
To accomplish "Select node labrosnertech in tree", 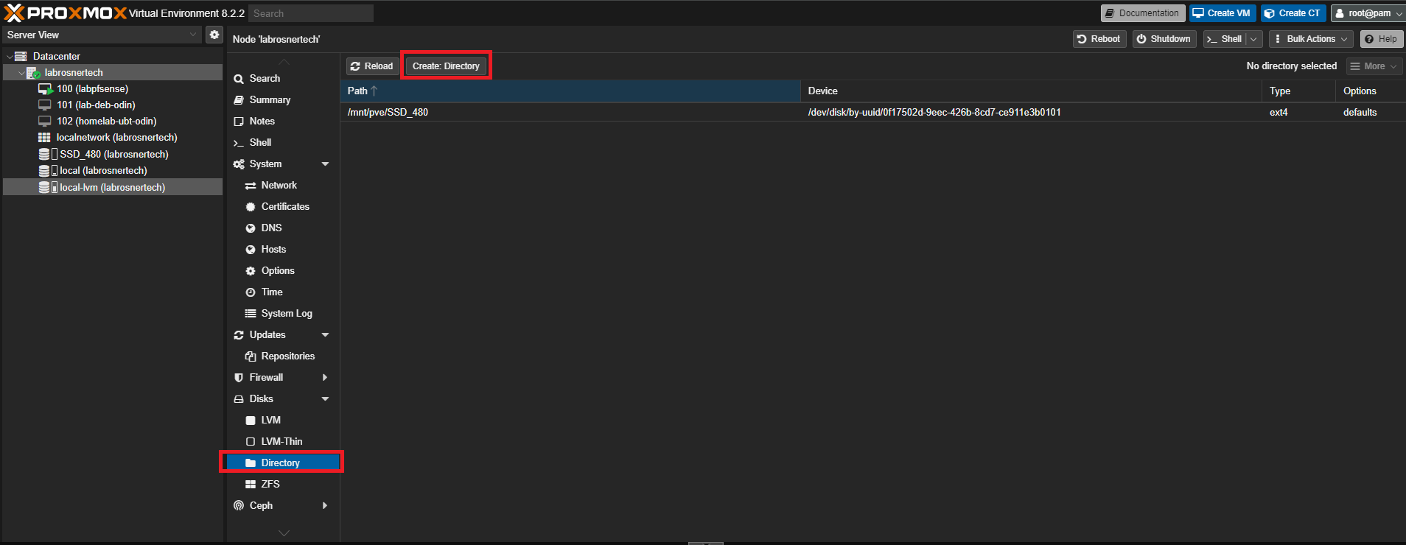I will pos(73,72).
